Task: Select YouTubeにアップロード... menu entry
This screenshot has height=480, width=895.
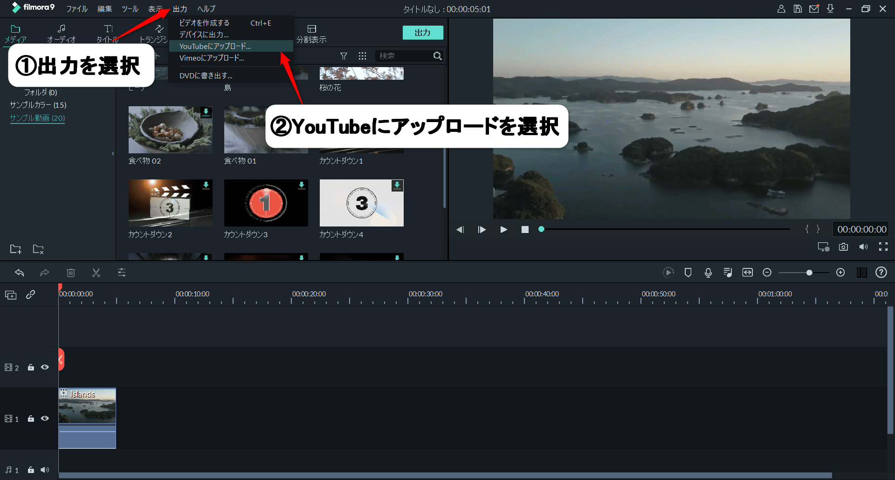Action: coord(231,46)
